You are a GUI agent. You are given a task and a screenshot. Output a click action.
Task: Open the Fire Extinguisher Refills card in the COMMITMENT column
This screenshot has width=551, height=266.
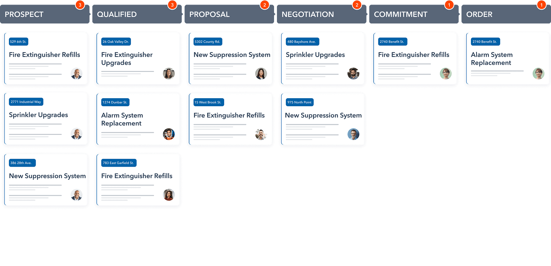pos(415,58)
